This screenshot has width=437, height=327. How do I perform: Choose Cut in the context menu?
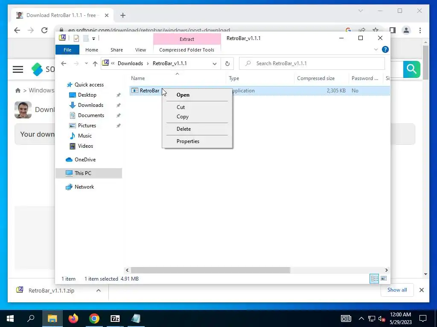point(181,107)
